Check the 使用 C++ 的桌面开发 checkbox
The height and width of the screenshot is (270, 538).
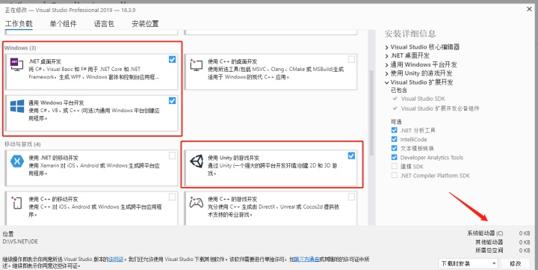[351, 59]
